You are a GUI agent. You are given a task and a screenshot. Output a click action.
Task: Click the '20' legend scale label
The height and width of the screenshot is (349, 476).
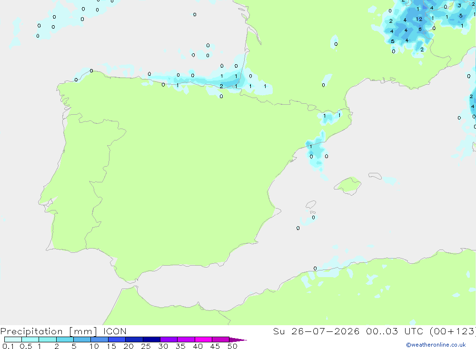coord(129,346)
